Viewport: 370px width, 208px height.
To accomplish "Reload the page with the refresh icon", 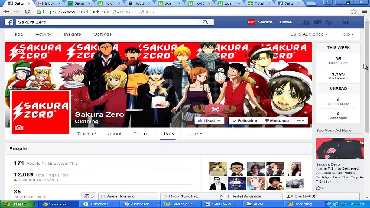I will [27, 12].
